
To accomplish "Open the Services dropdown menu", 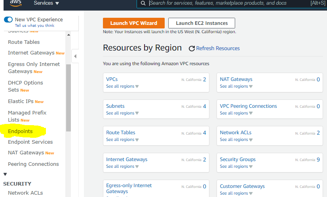I will tap(46, 3).
